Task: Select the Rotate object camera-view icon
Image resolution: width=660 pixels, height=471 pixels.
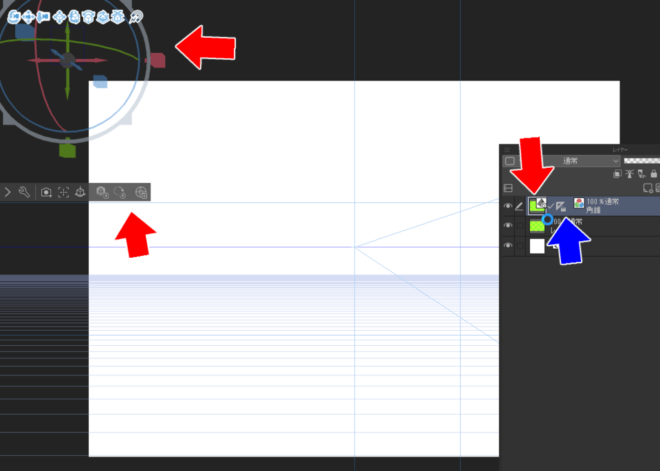Action: [74, 17]
